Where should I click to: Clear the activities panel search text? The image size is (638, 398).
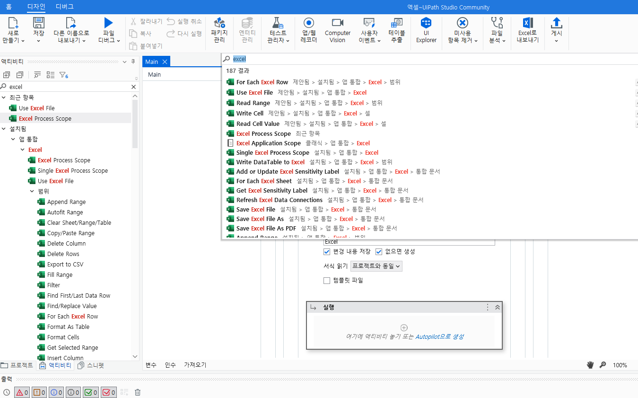point(133,87)
